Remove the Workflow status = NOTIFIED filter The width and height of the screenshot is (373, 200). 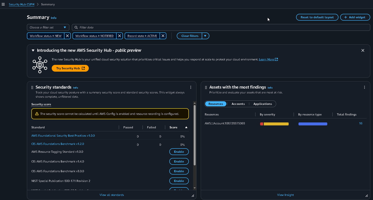tap(119, 36)
